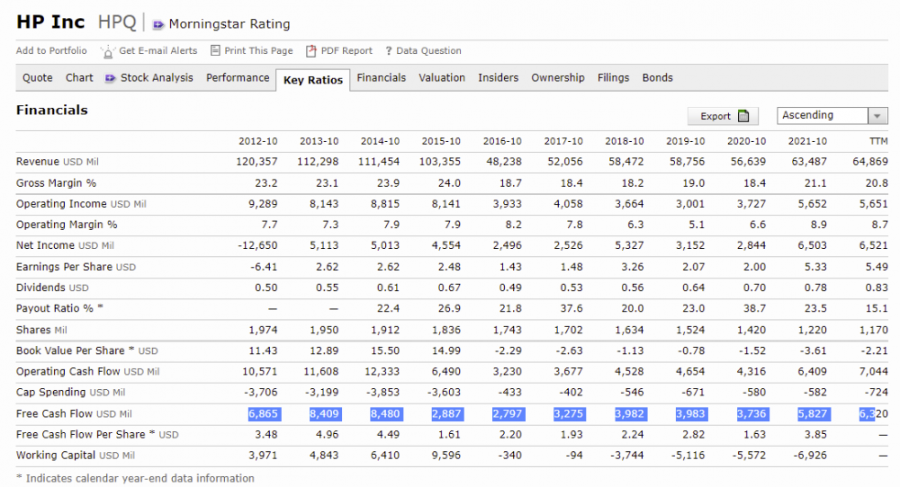Open the Ascending sort order dropdown
Image resolution: width=900 pixels, height=487 pixels.
coord(832,116)
